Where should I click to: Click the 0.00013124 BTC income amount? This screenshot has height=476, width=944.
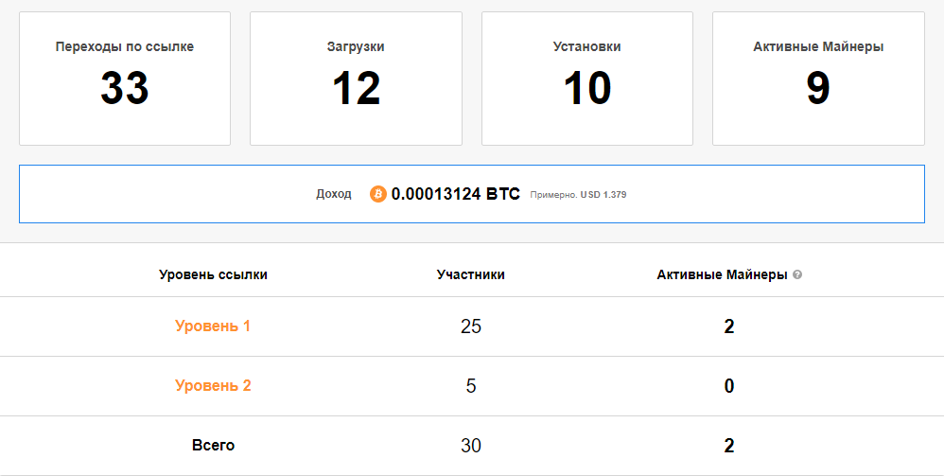pyautogui.click(x=455, y=194)
